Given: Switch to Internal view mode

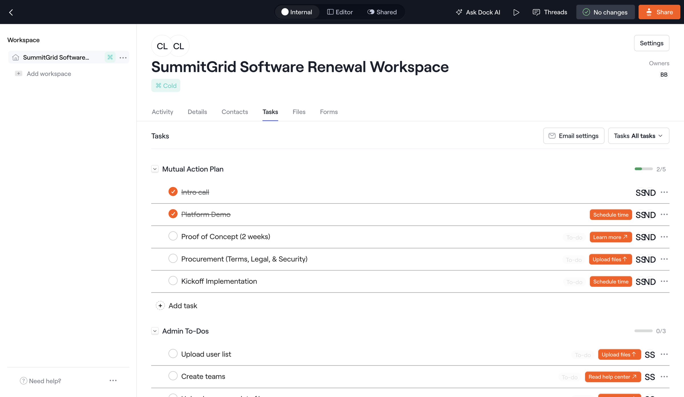Looking at the screenshot, I should [297, 12].
